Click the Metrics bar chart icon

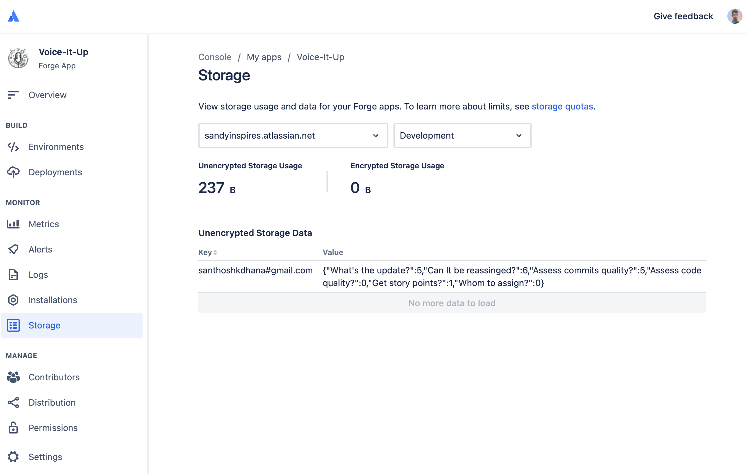coord(13,224)
